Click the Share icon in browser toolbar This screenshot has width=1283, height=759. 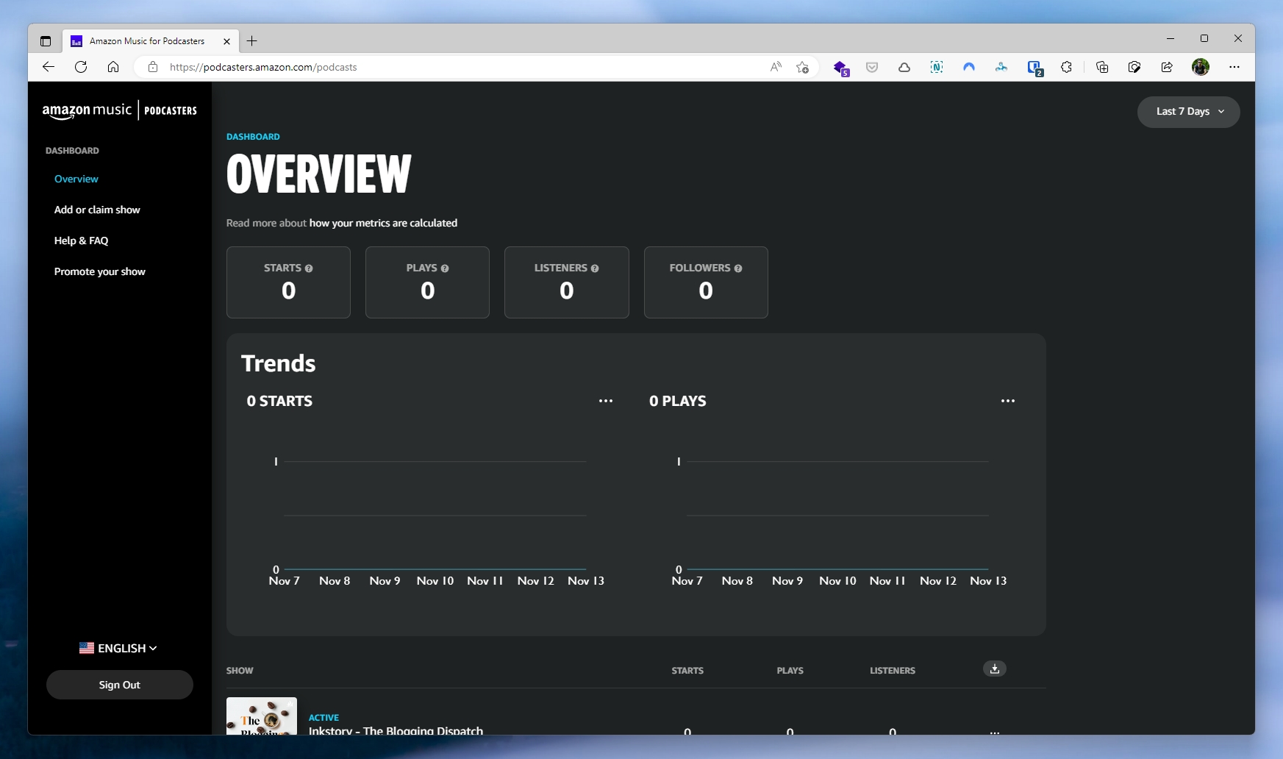1167,67
